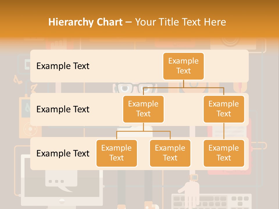Select the 'Your Title Text Here' placeholder
Viewport: 279px width, 209px height.
point(180,22)
